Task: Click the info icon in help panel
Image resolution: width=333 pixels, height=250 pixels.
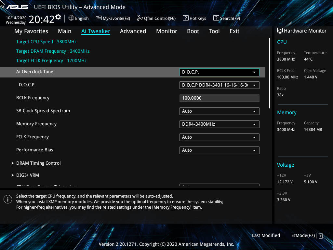Action: pyautogui.click(x=8, y=199)
